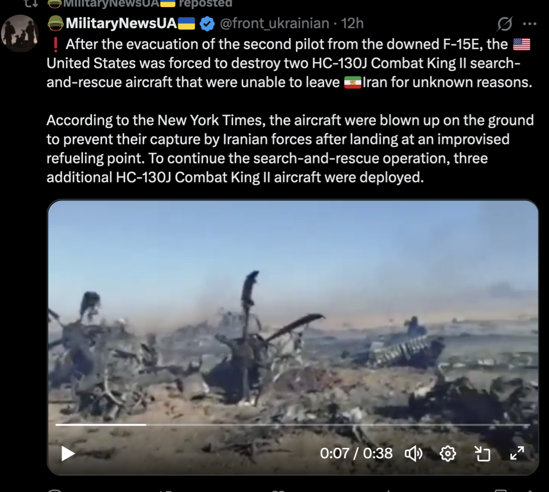The height and width of the screenshot is (492, 549).
Task: Click the repost arrows icon at top
Action: tap(31, 4)
